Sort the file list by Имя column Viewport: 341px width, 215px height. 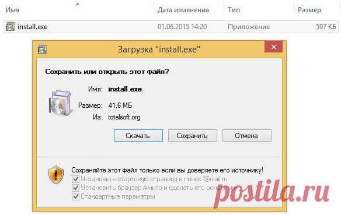coord(12,10)
